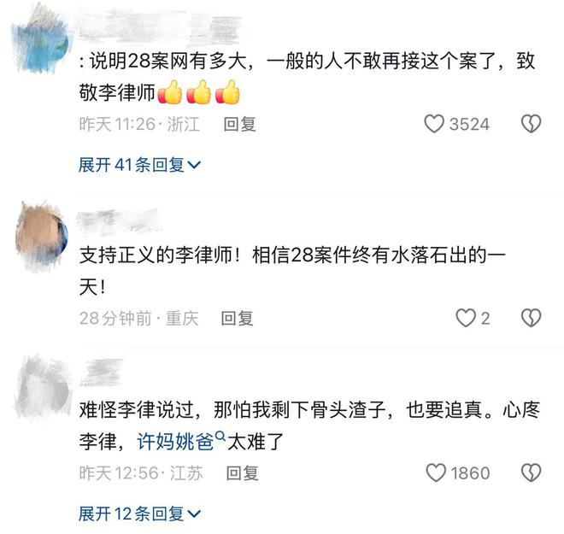Click the thumbs-up emojis in first comment
The image size is (564, 534).
point(198,92)
